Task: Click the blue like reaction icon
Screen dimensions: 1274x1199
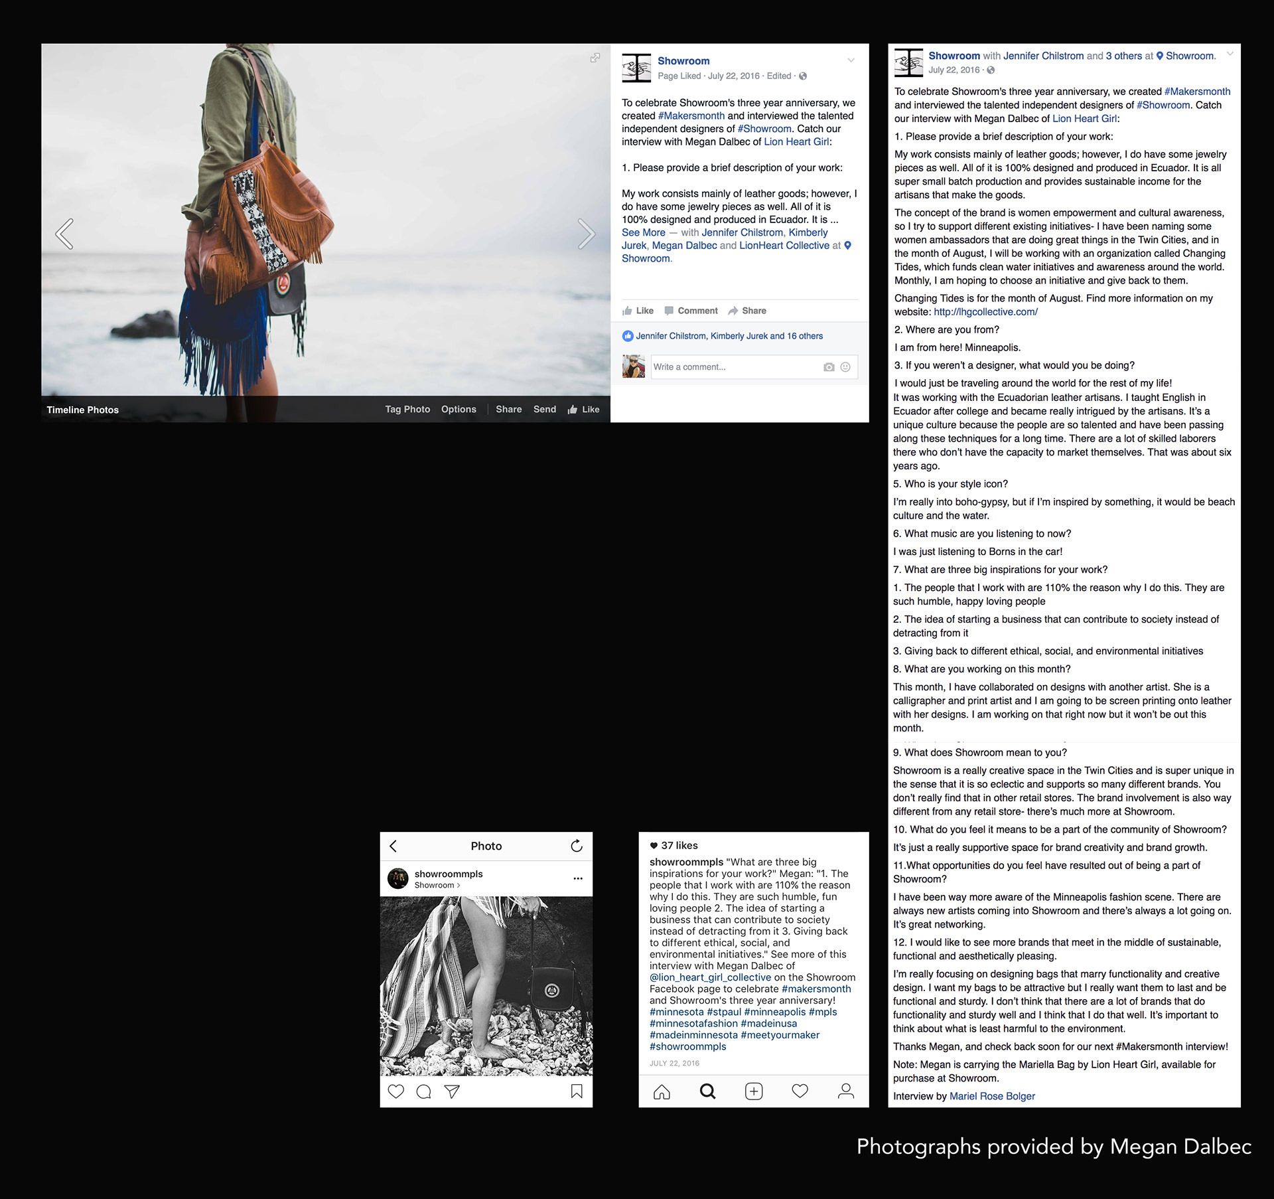Action: (628, 336)
